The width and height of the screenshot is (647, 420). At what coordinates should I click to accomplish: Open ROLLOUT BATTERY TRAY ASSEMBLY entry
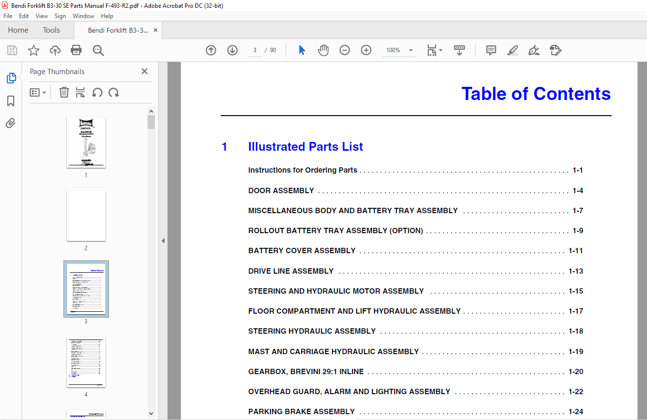tap(416, 231)
